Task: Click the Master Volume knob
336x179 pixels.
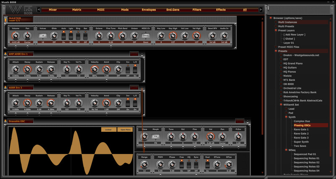Action: click(16, 36)
